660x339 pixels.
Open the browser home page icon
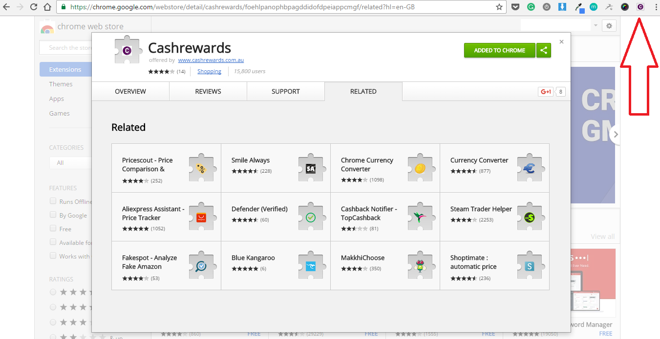(47, 7)
